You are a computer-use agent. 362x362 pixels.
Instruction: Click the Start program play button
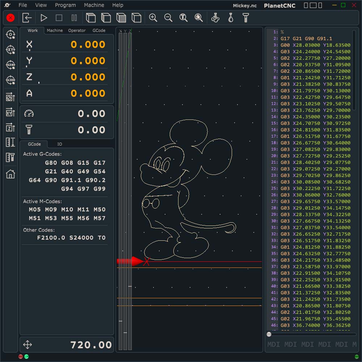click(44, 18)
